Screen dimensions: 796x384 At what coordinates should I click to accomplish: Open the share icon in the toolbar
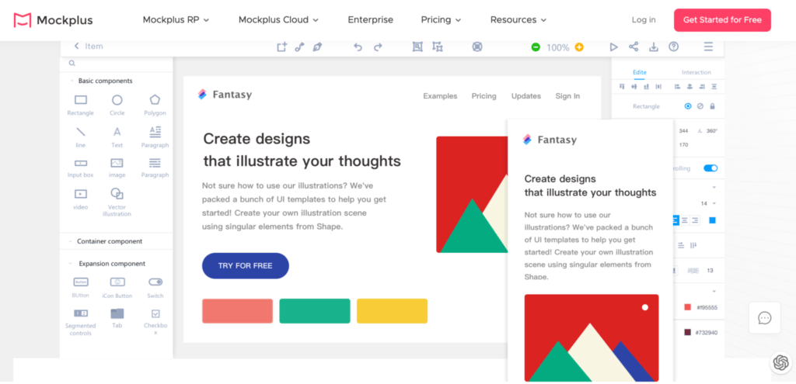(x=634, y=47)
